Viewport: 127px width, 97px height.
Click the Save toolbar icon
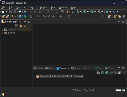[10, 12]
